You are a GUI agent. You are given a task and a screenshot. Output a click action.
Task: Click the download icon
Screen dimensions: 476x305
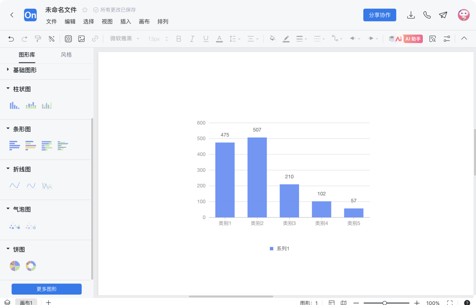(x=411, y=15)
